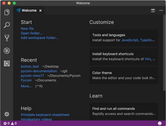
Task: Open the Color theme card
Action: (x=124, y=75)
